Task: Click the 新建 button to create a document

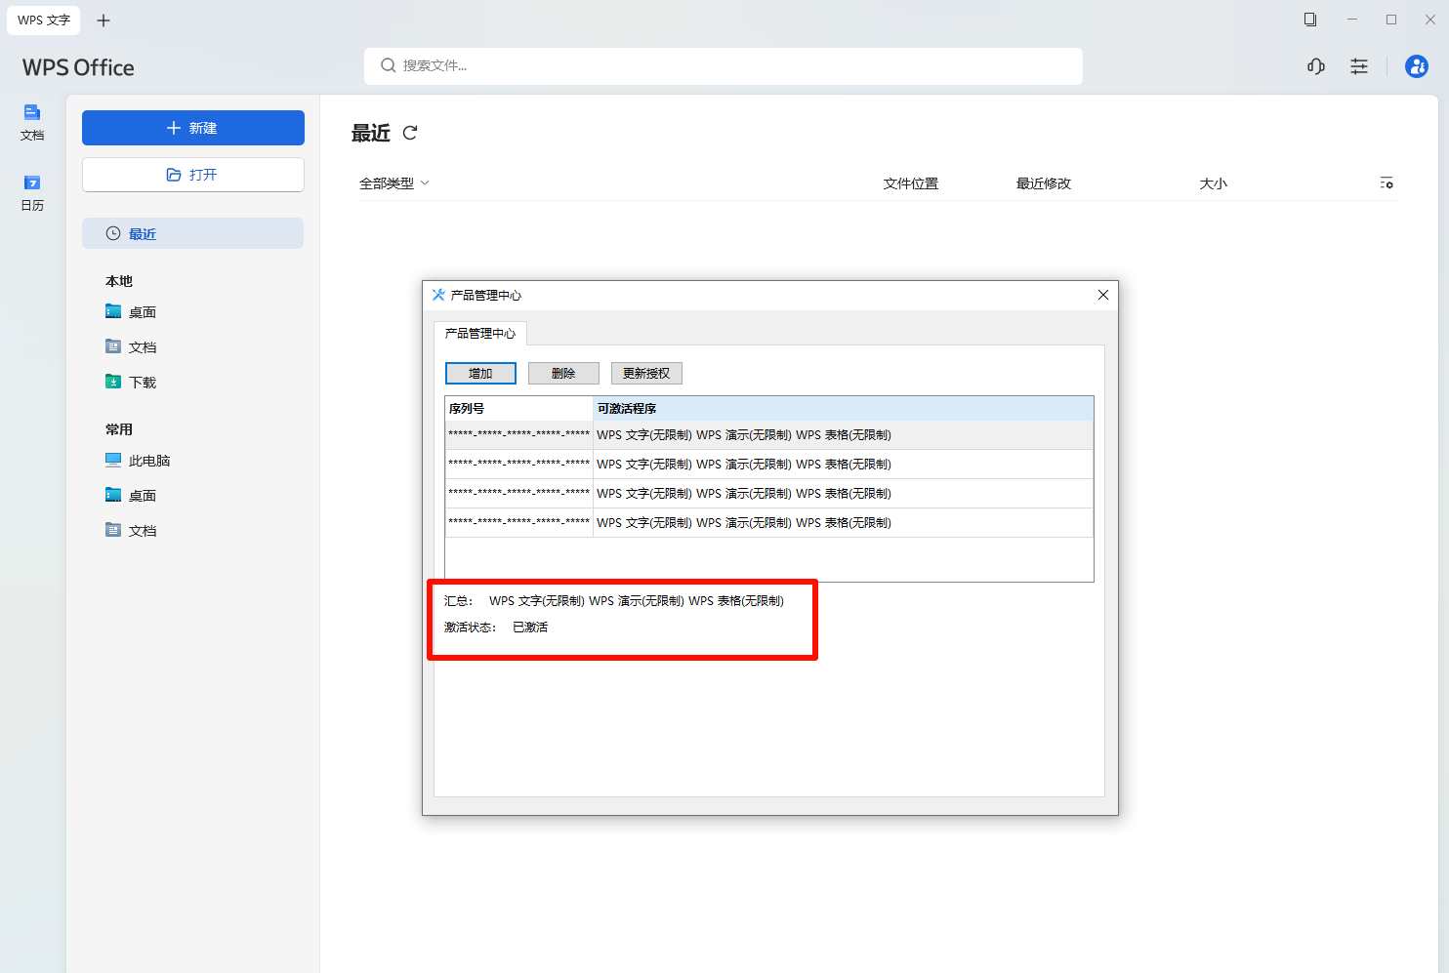Action: [192, 128]
